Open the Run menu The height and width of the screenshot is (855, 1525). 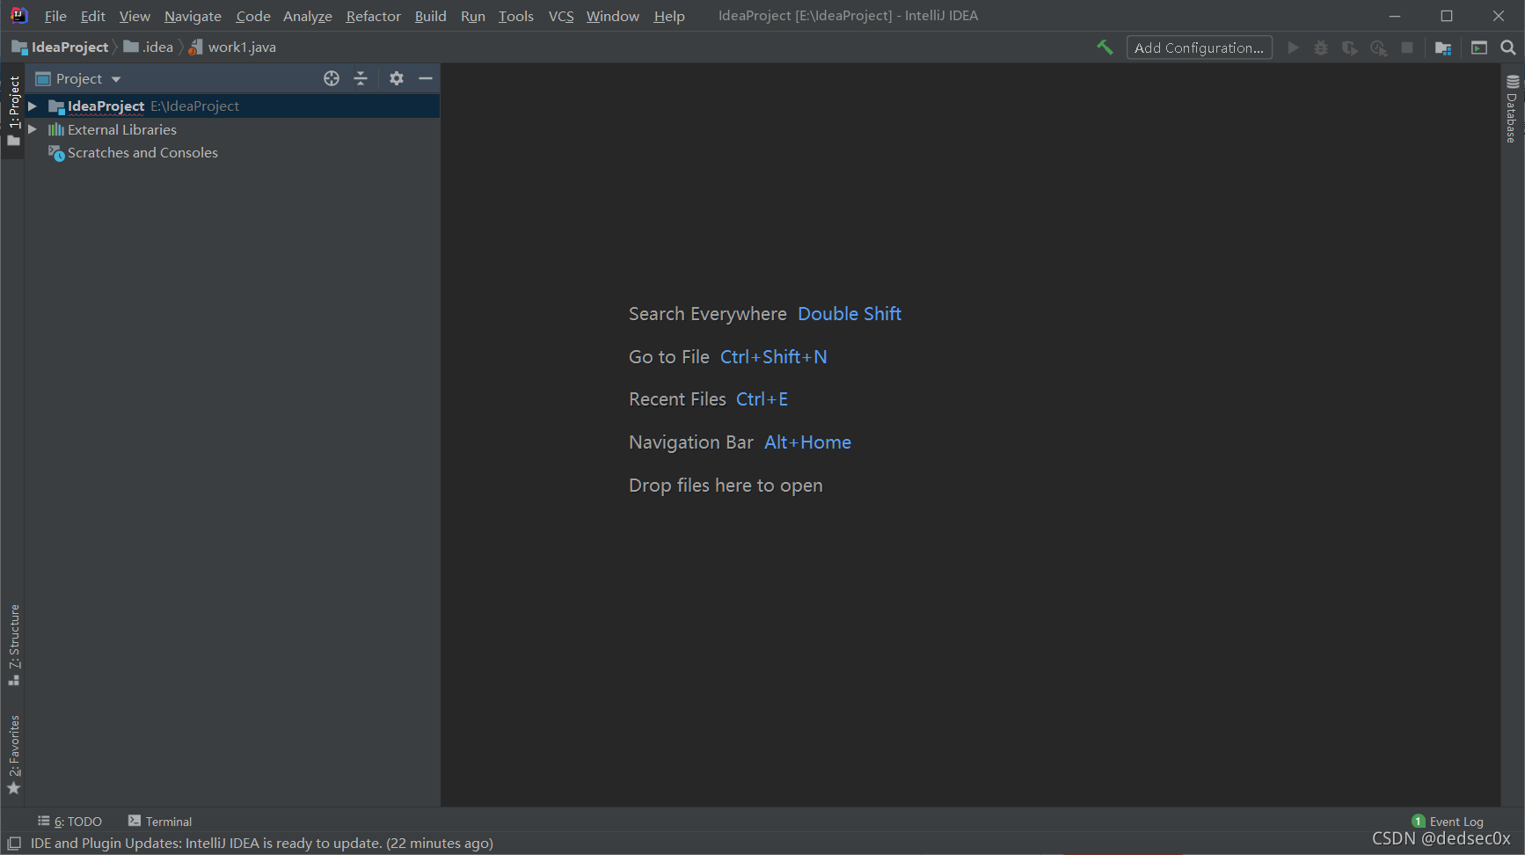tap(473, 16)
